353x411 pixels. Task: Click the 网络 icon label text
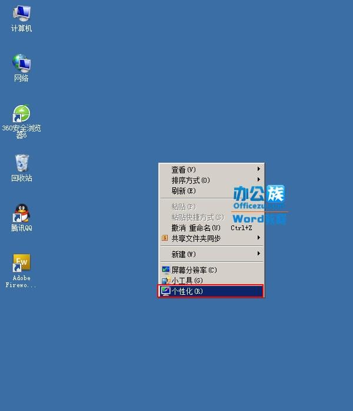(22, 78)
